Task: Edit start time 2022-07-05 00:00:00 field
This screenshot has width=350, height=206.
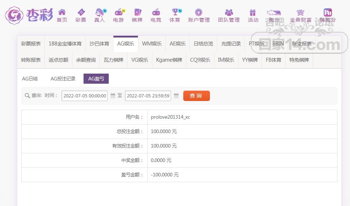Action: click(85, 96)
